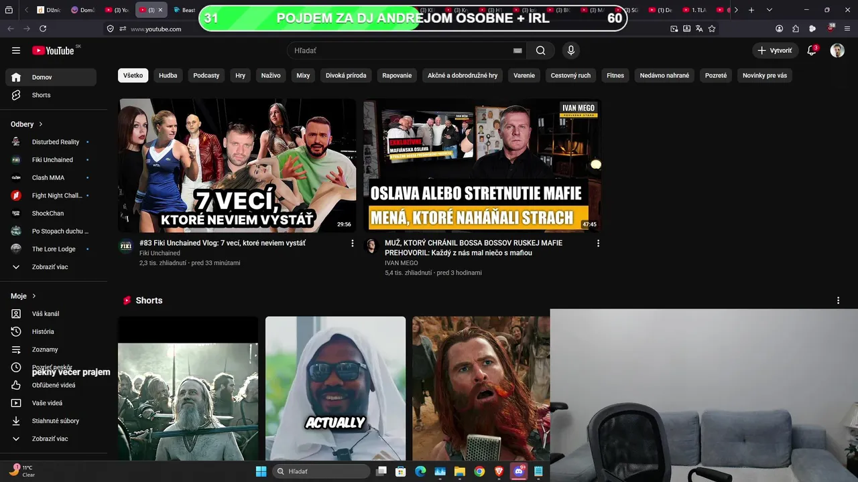Open the Short with the red-bearded man

[x=481, y=388]
